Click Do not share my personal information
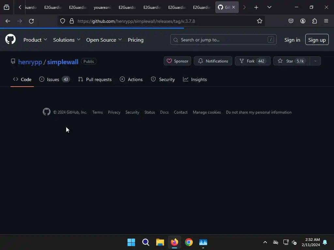This screenshot has width=334, height=250. pos(259,112)
